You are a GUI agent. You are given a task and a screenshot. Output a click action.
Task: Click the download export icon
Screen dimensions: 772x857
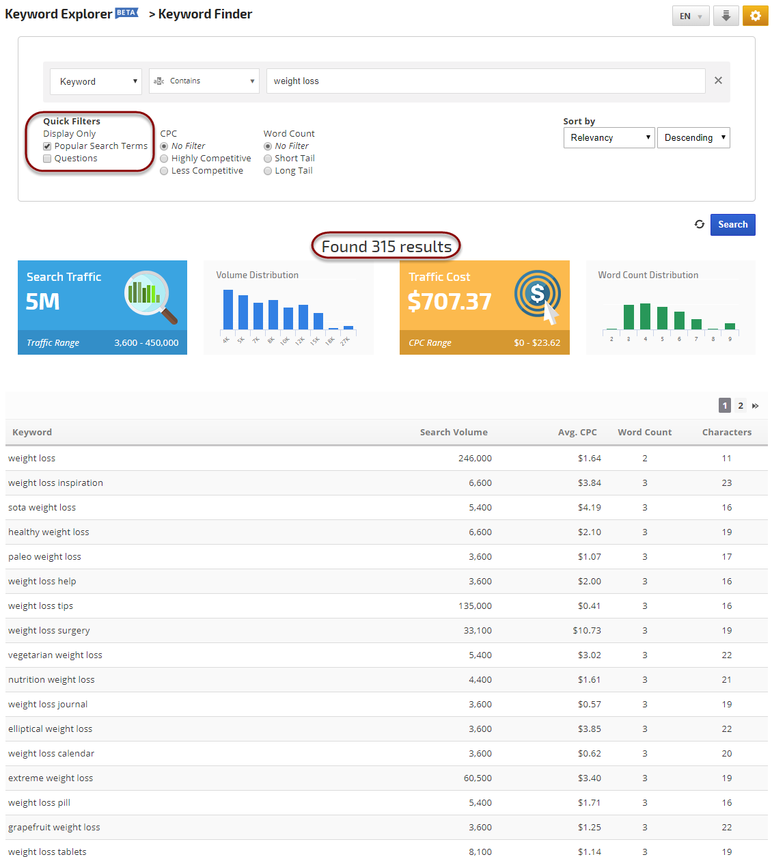point(726,16)
